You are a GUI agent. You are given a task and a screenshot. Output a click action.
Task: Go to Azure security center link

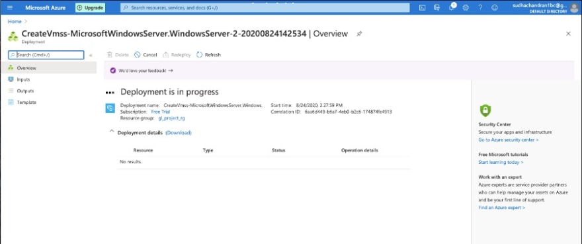pyautogui.click(x=509, y=140)
